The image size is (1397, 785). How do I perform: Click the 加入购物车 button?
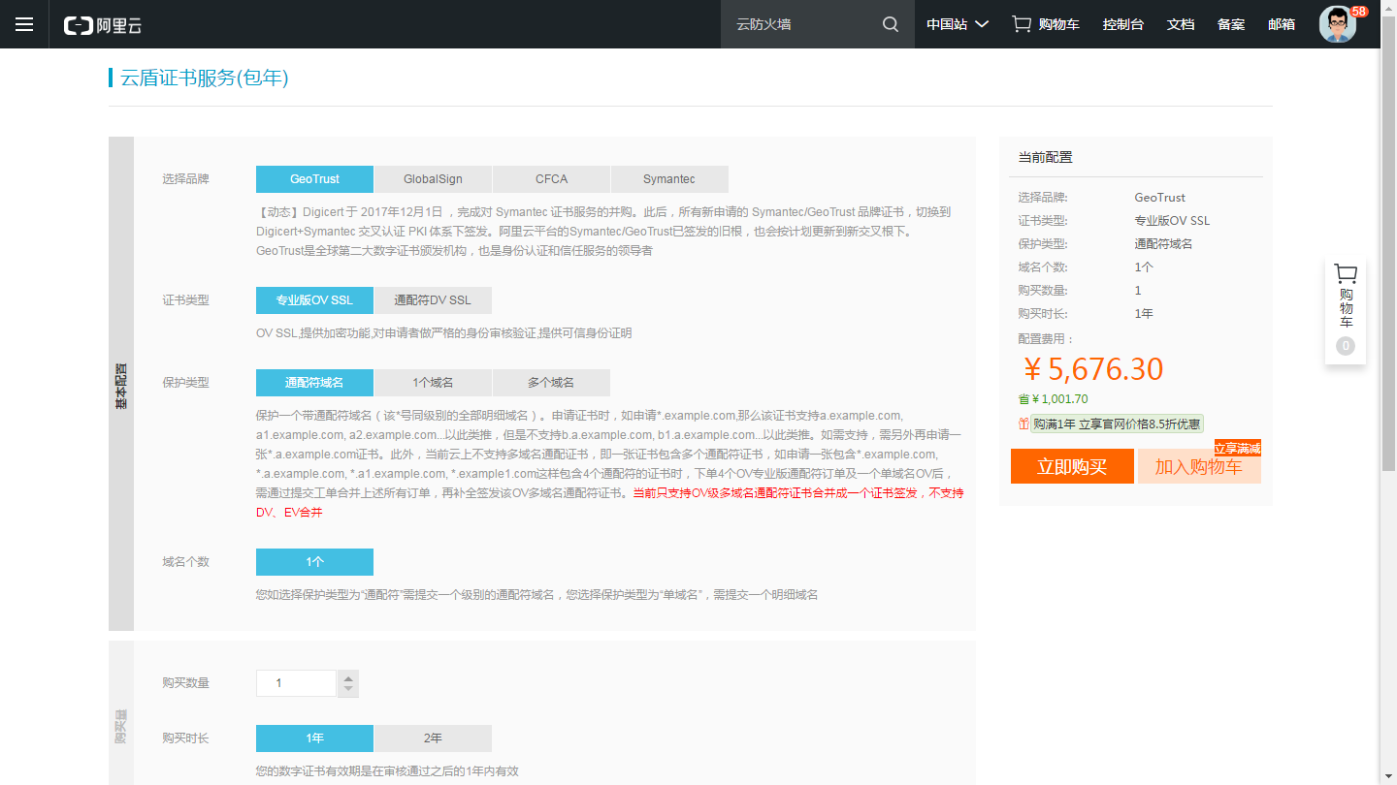pyautogui.click(x=1199, y=466)
